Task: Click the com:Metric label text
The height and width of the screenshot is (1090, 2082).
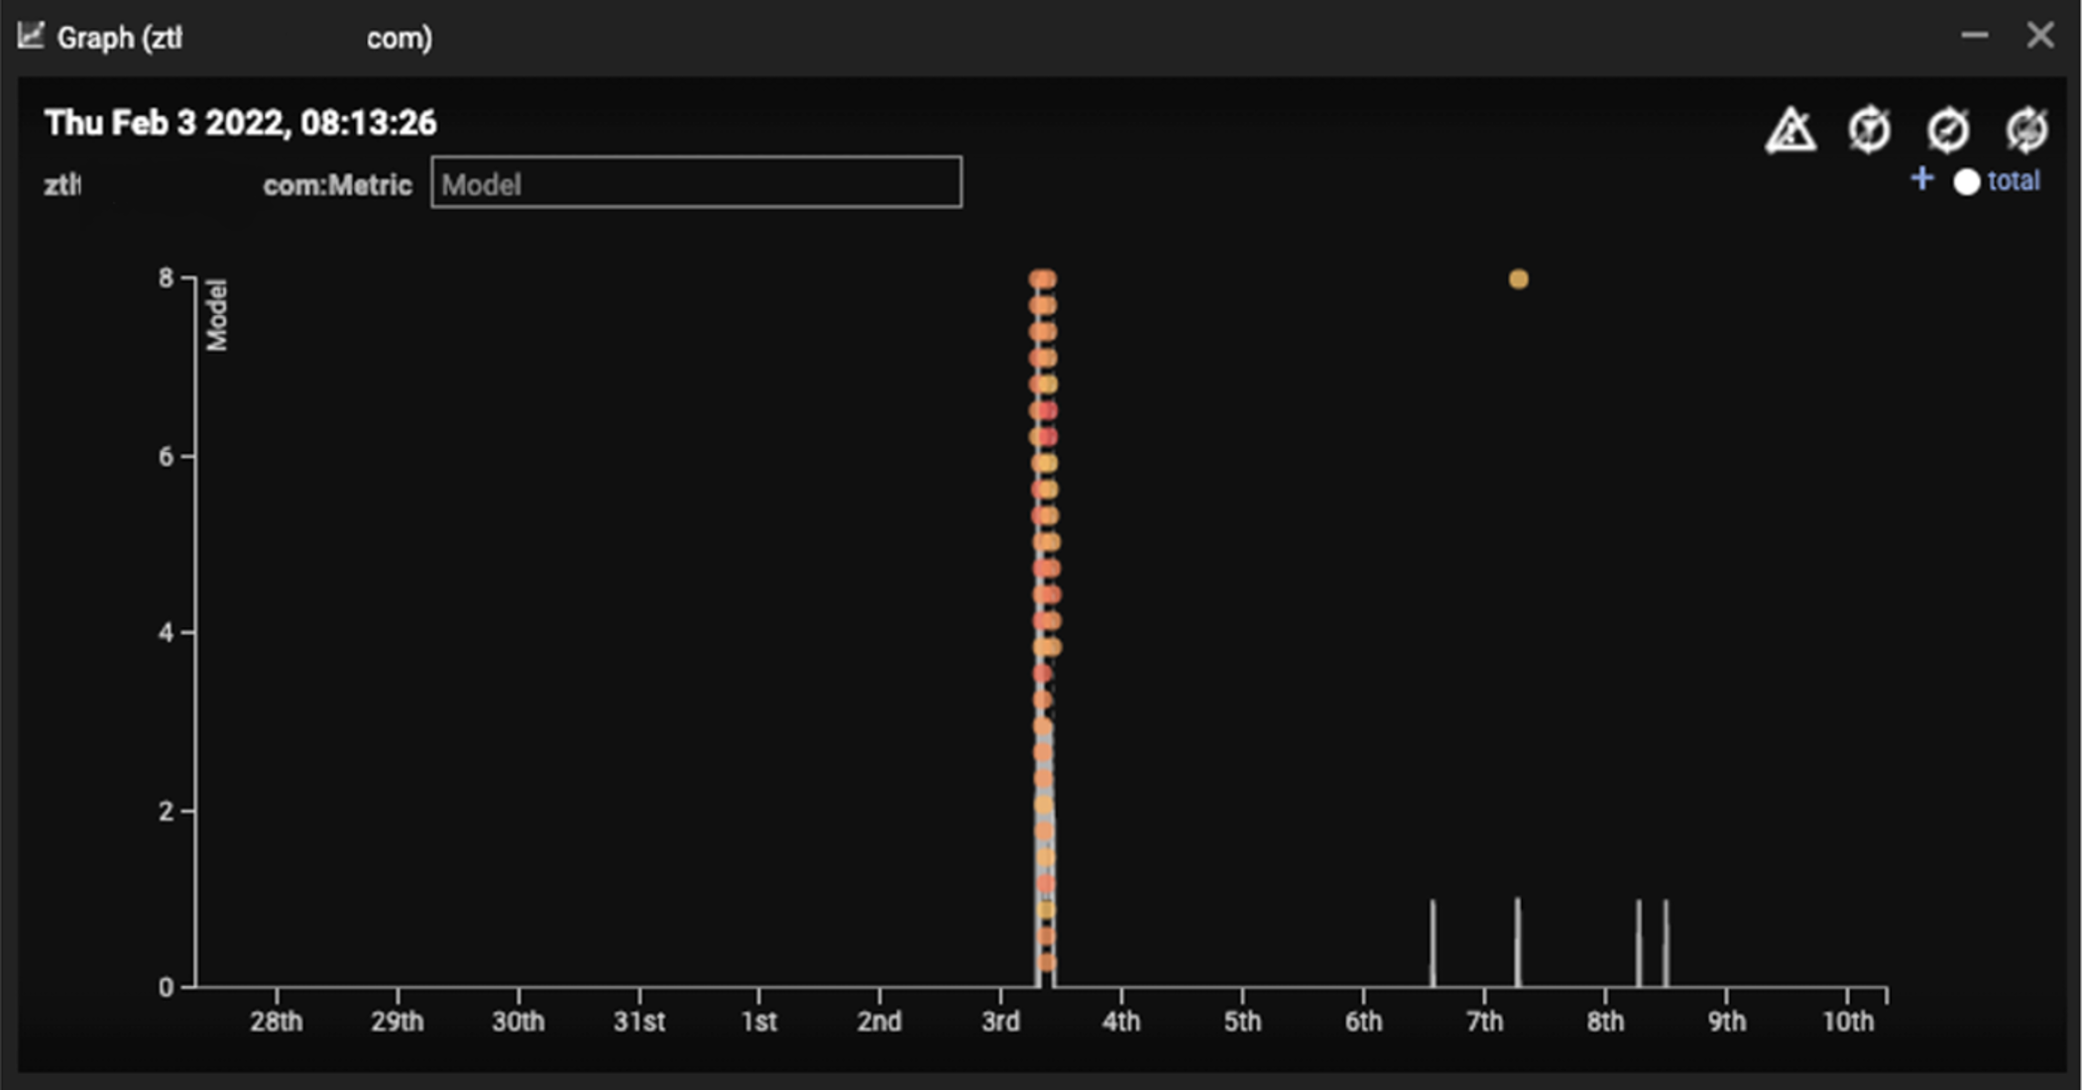Action: tap(337, 185)
